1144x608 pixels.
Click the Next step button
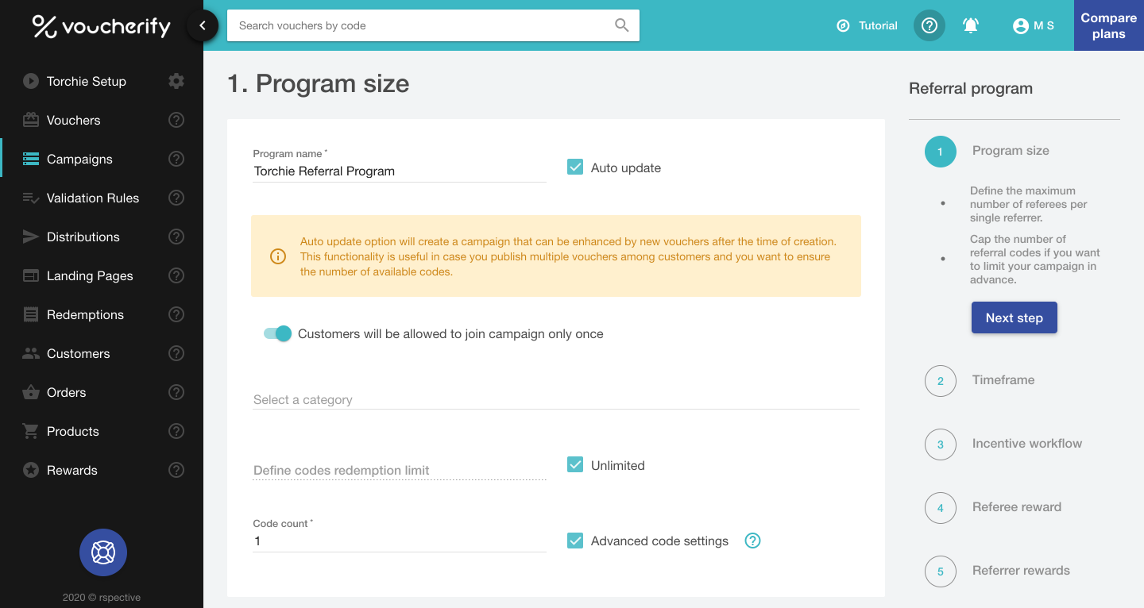click(1014, 317)
